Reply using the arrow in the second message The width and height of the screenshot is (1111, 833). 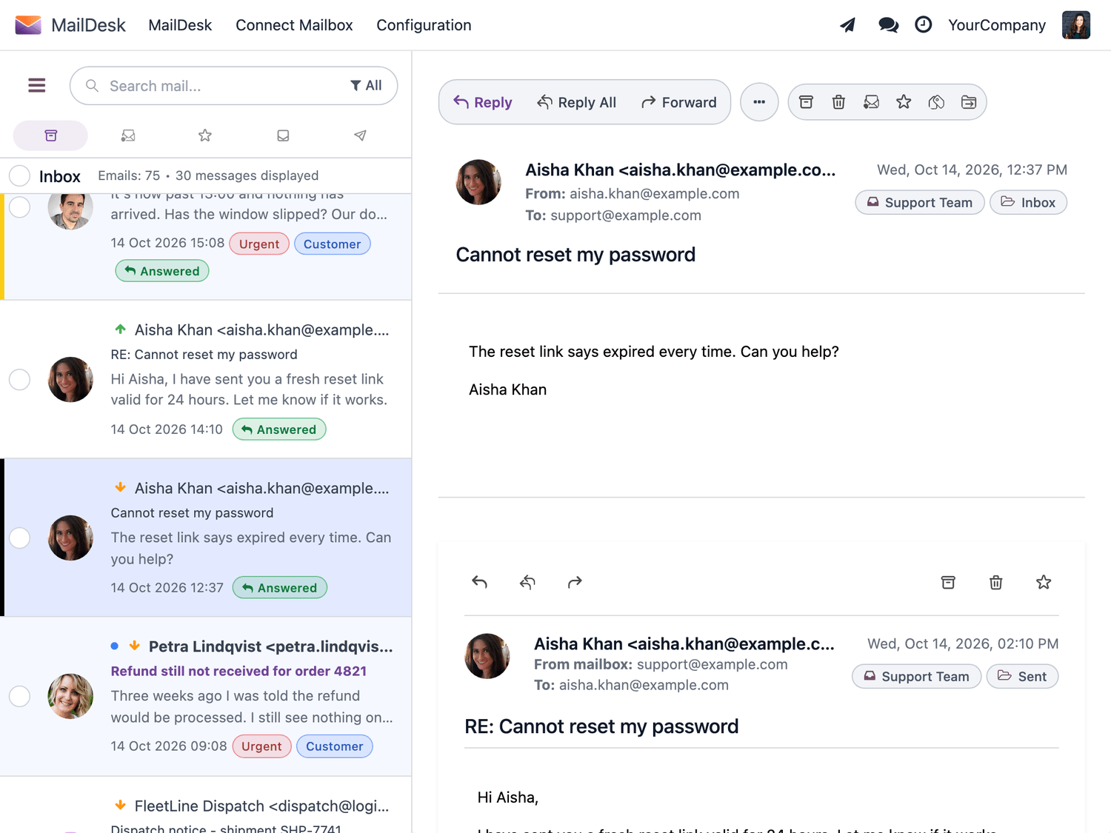pos(479,582)
